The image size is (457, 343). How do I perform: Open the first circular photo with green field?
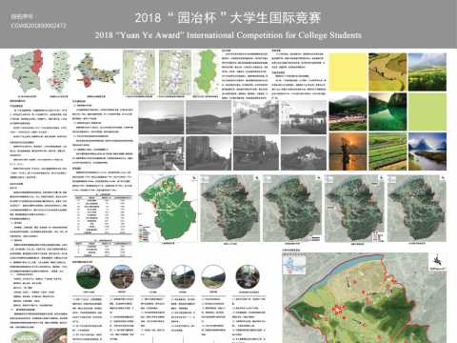pos(89,277)
